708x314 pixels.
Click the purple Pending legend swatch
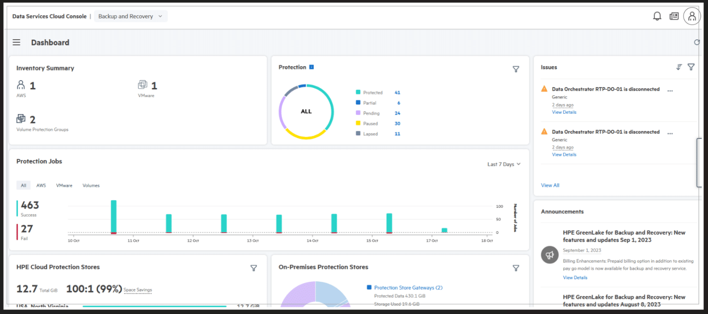[358, 113]
